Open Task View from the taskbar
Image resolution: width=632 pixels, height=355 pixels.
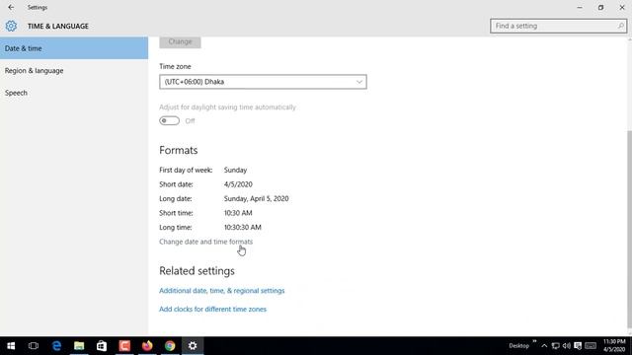pos(34,346)
